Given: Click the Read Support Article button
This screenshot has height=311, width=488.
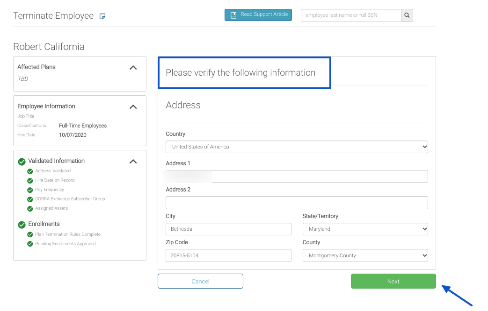Looking at the screenshot, I should 258,15.
